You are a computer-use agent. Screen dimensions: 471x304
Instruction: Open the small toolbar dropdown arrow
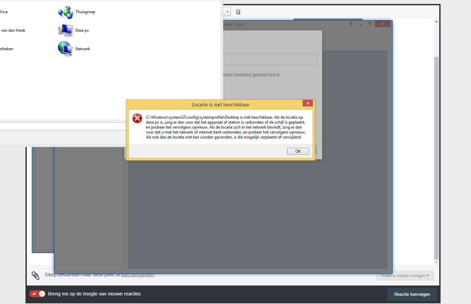(227, 12)
